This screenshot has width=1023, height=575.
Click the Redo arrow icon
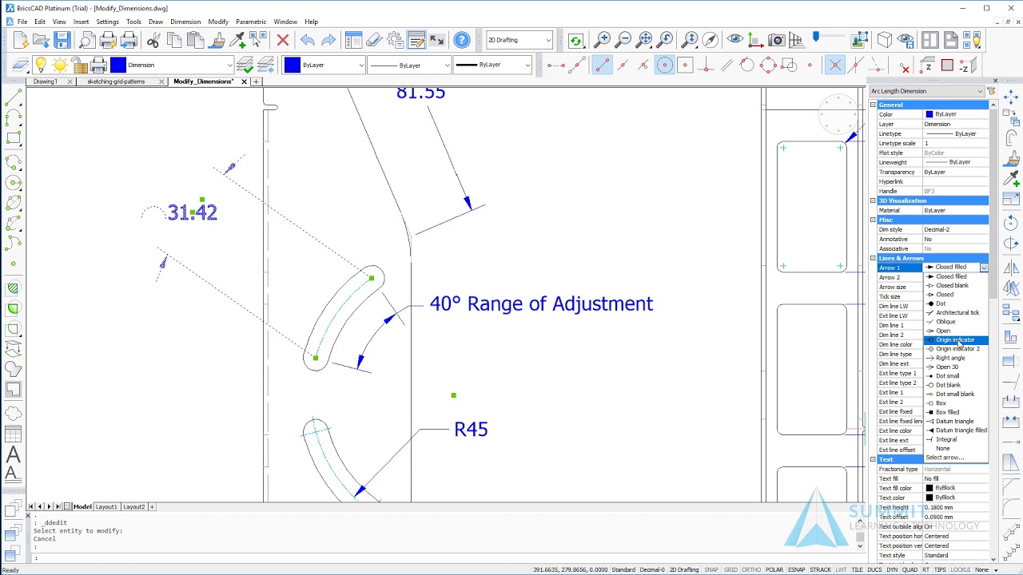tap(328, 40)
